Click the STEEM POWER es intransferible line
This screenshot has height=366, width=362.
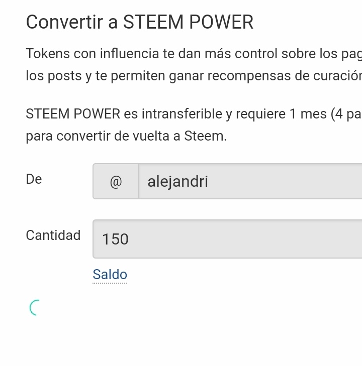pos(194,114)
